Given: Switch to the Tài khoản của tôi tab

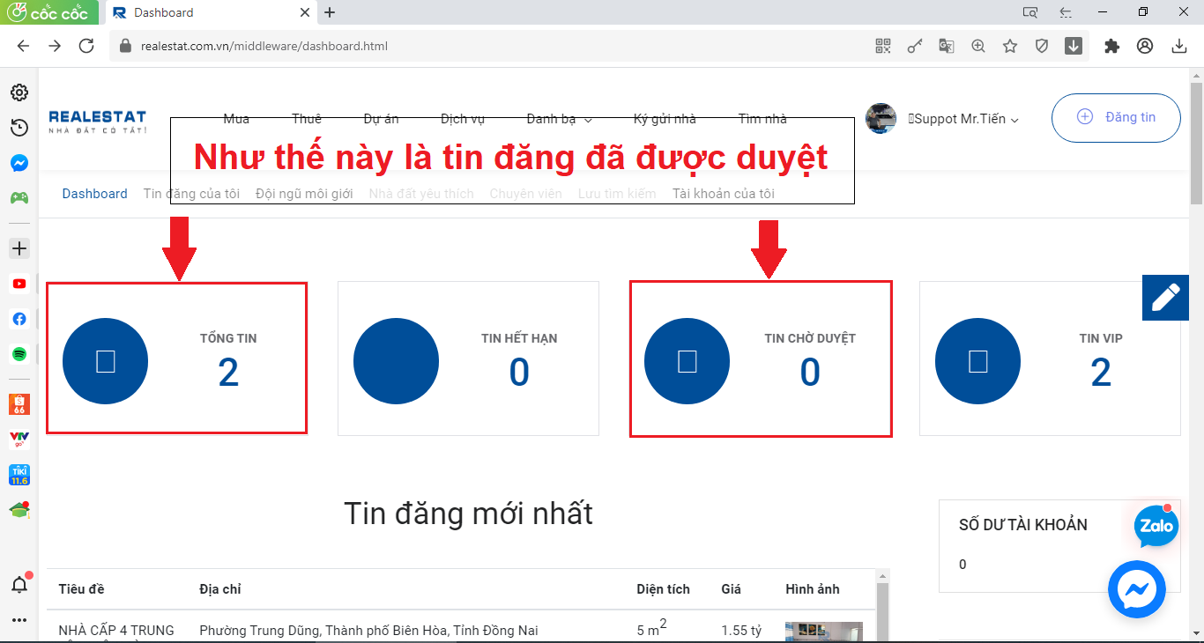Looking at the screenshot, I should (723, 194).
